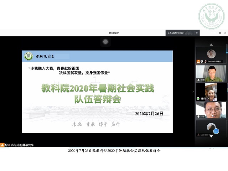Screen dimensions: 228x171
Task: Click the microphone icon on 马宁's video
Action: (x=198, y=116)
